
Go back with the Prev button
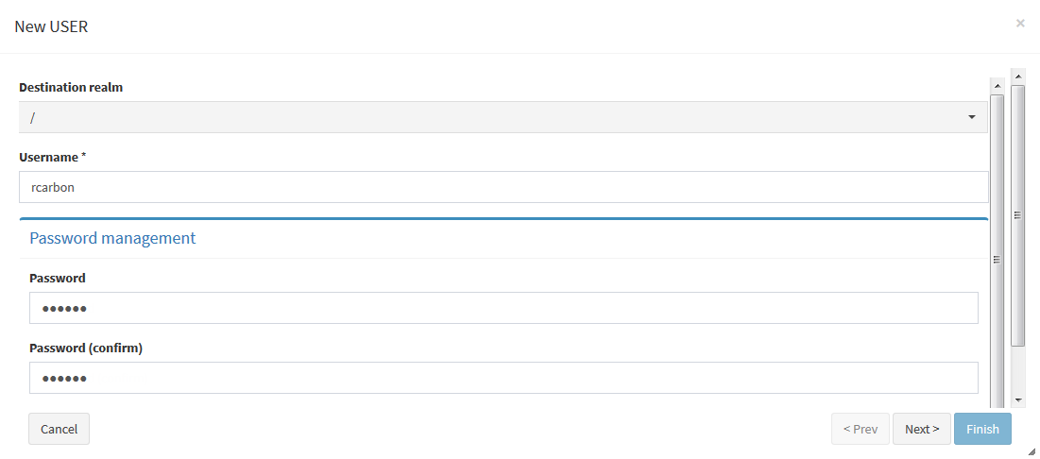pyautogui.click(x=860, y=429)
